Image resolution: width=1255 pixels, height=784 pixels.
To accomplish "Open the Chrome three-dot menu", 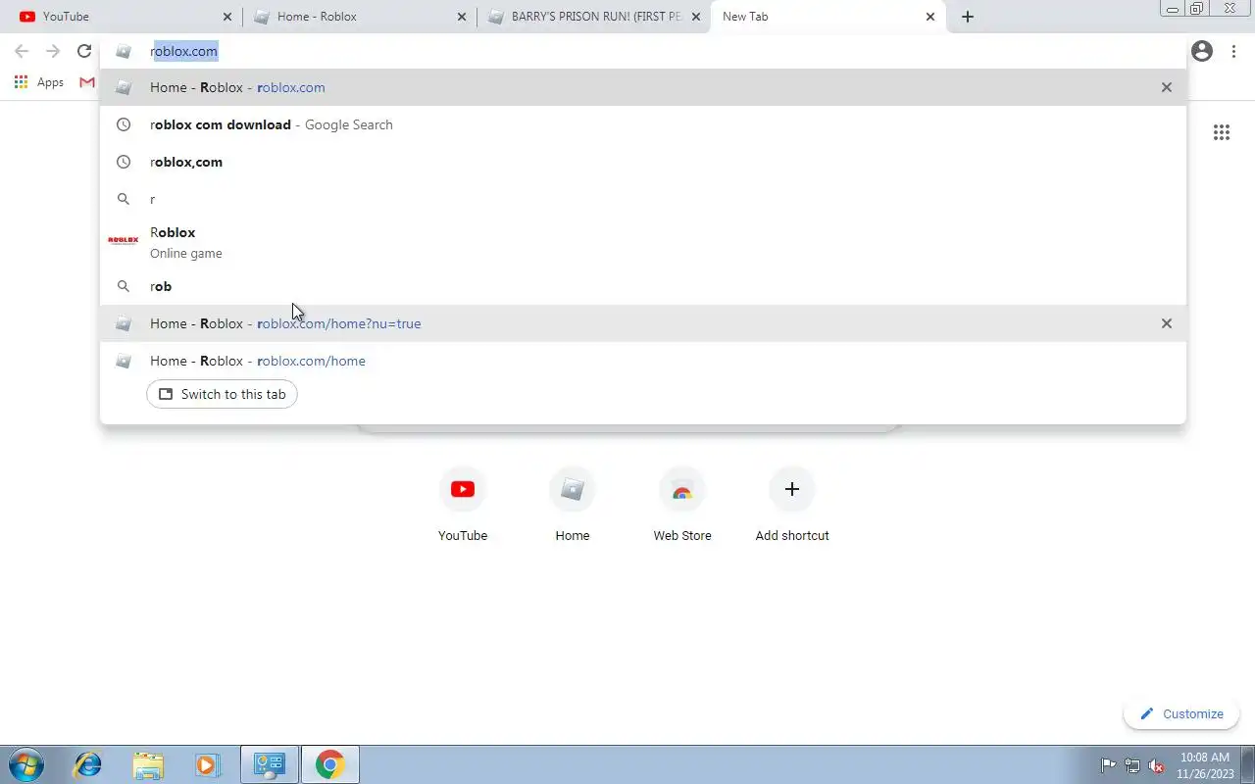I will coord(1233,51).
